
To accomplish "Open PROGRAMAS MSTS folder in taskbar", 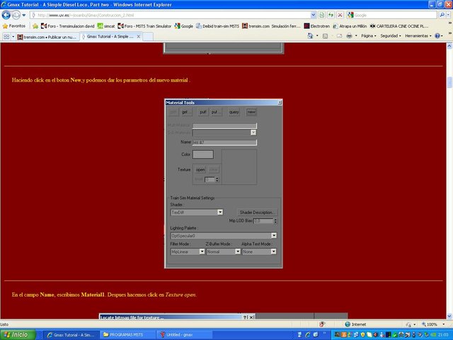I will (x=125, y=334).
